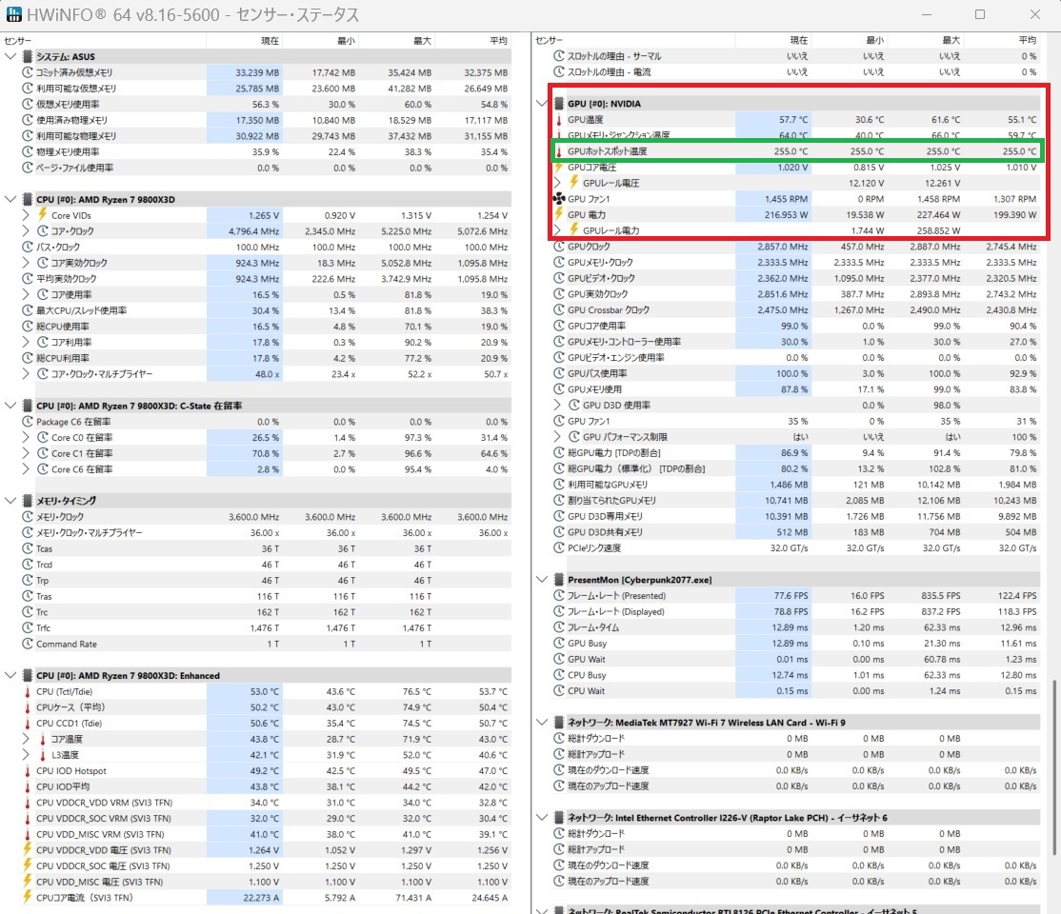The height and width of the screenshot is (914, 1061).
Task: Click the clock icon beside コミット済み仮想メモリ
Action: pos(27,71)
